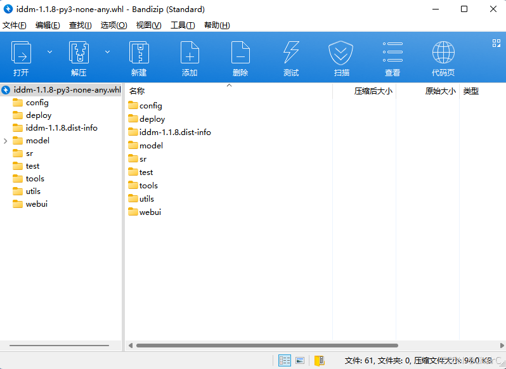Open the 视图(V) menu
The height and width of the screenshot is (369, 506).
pos(149,25)
